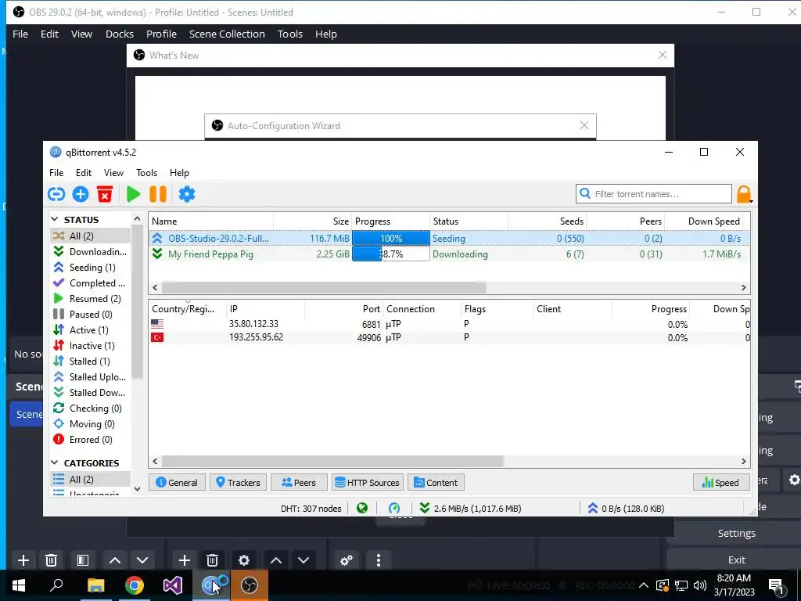Viewport: 801px width, 601px height.
Task: Open Scene Collection menu in OBS
Action: coord(227,34)
